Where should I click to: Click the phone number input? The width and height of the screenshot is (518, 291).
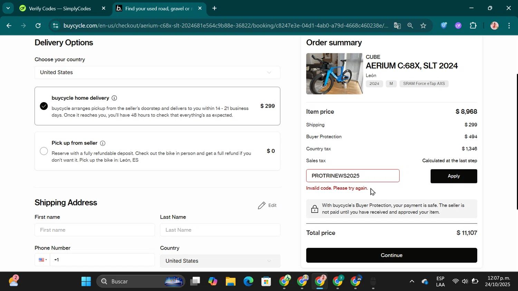[102, 260]
